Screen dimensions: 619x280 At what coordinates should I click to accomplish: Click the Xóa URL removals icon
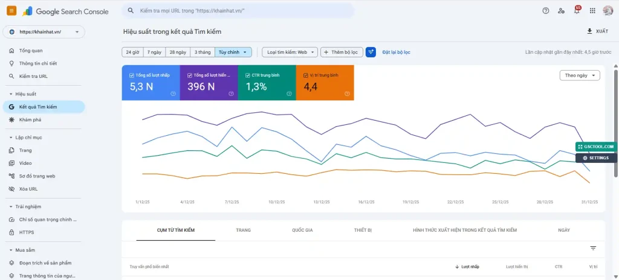(11, 189)
